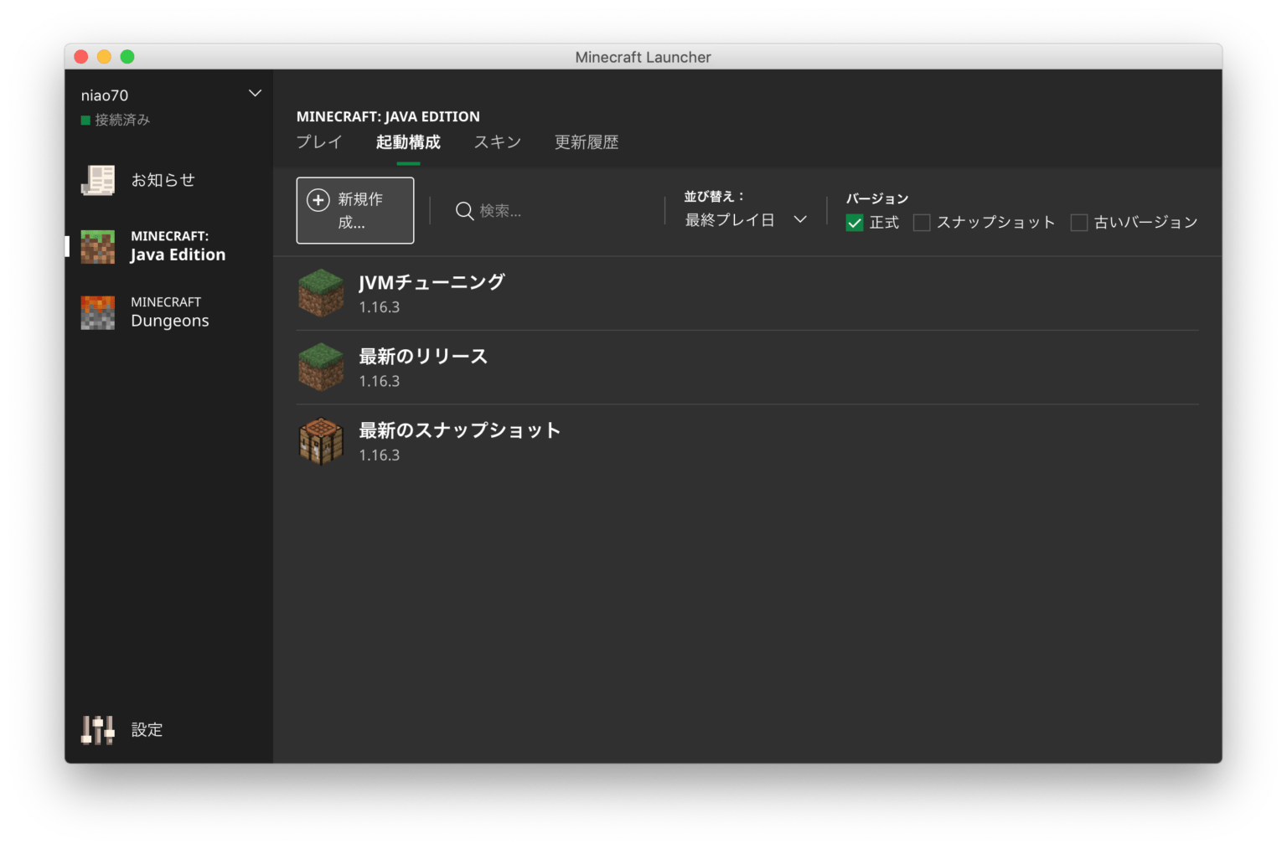Close the Minecraft Launcher window
1287x849 pixels.
click(81, 56)
